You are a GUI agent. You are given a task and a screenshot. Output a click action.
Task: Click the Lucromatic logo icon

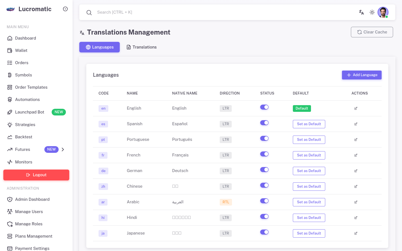point(11,9)
